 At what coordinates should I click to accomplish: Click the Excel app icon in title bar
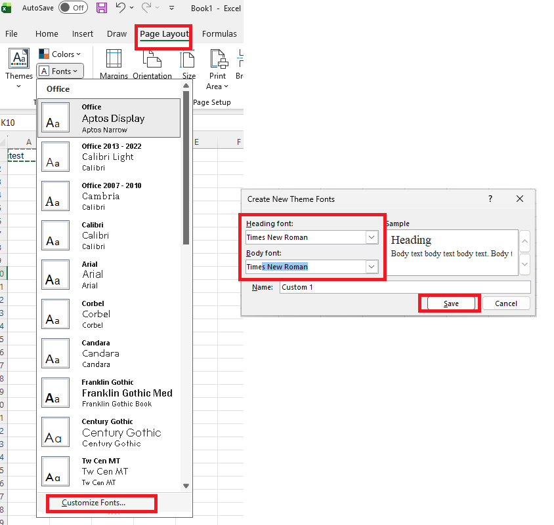6,8
